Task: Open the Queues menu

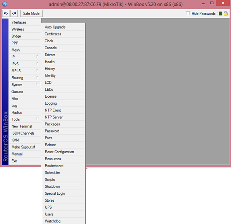Action: pos(25,92)
